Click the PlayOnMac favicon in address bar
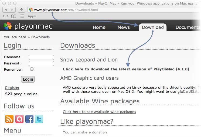 [31, 10]
